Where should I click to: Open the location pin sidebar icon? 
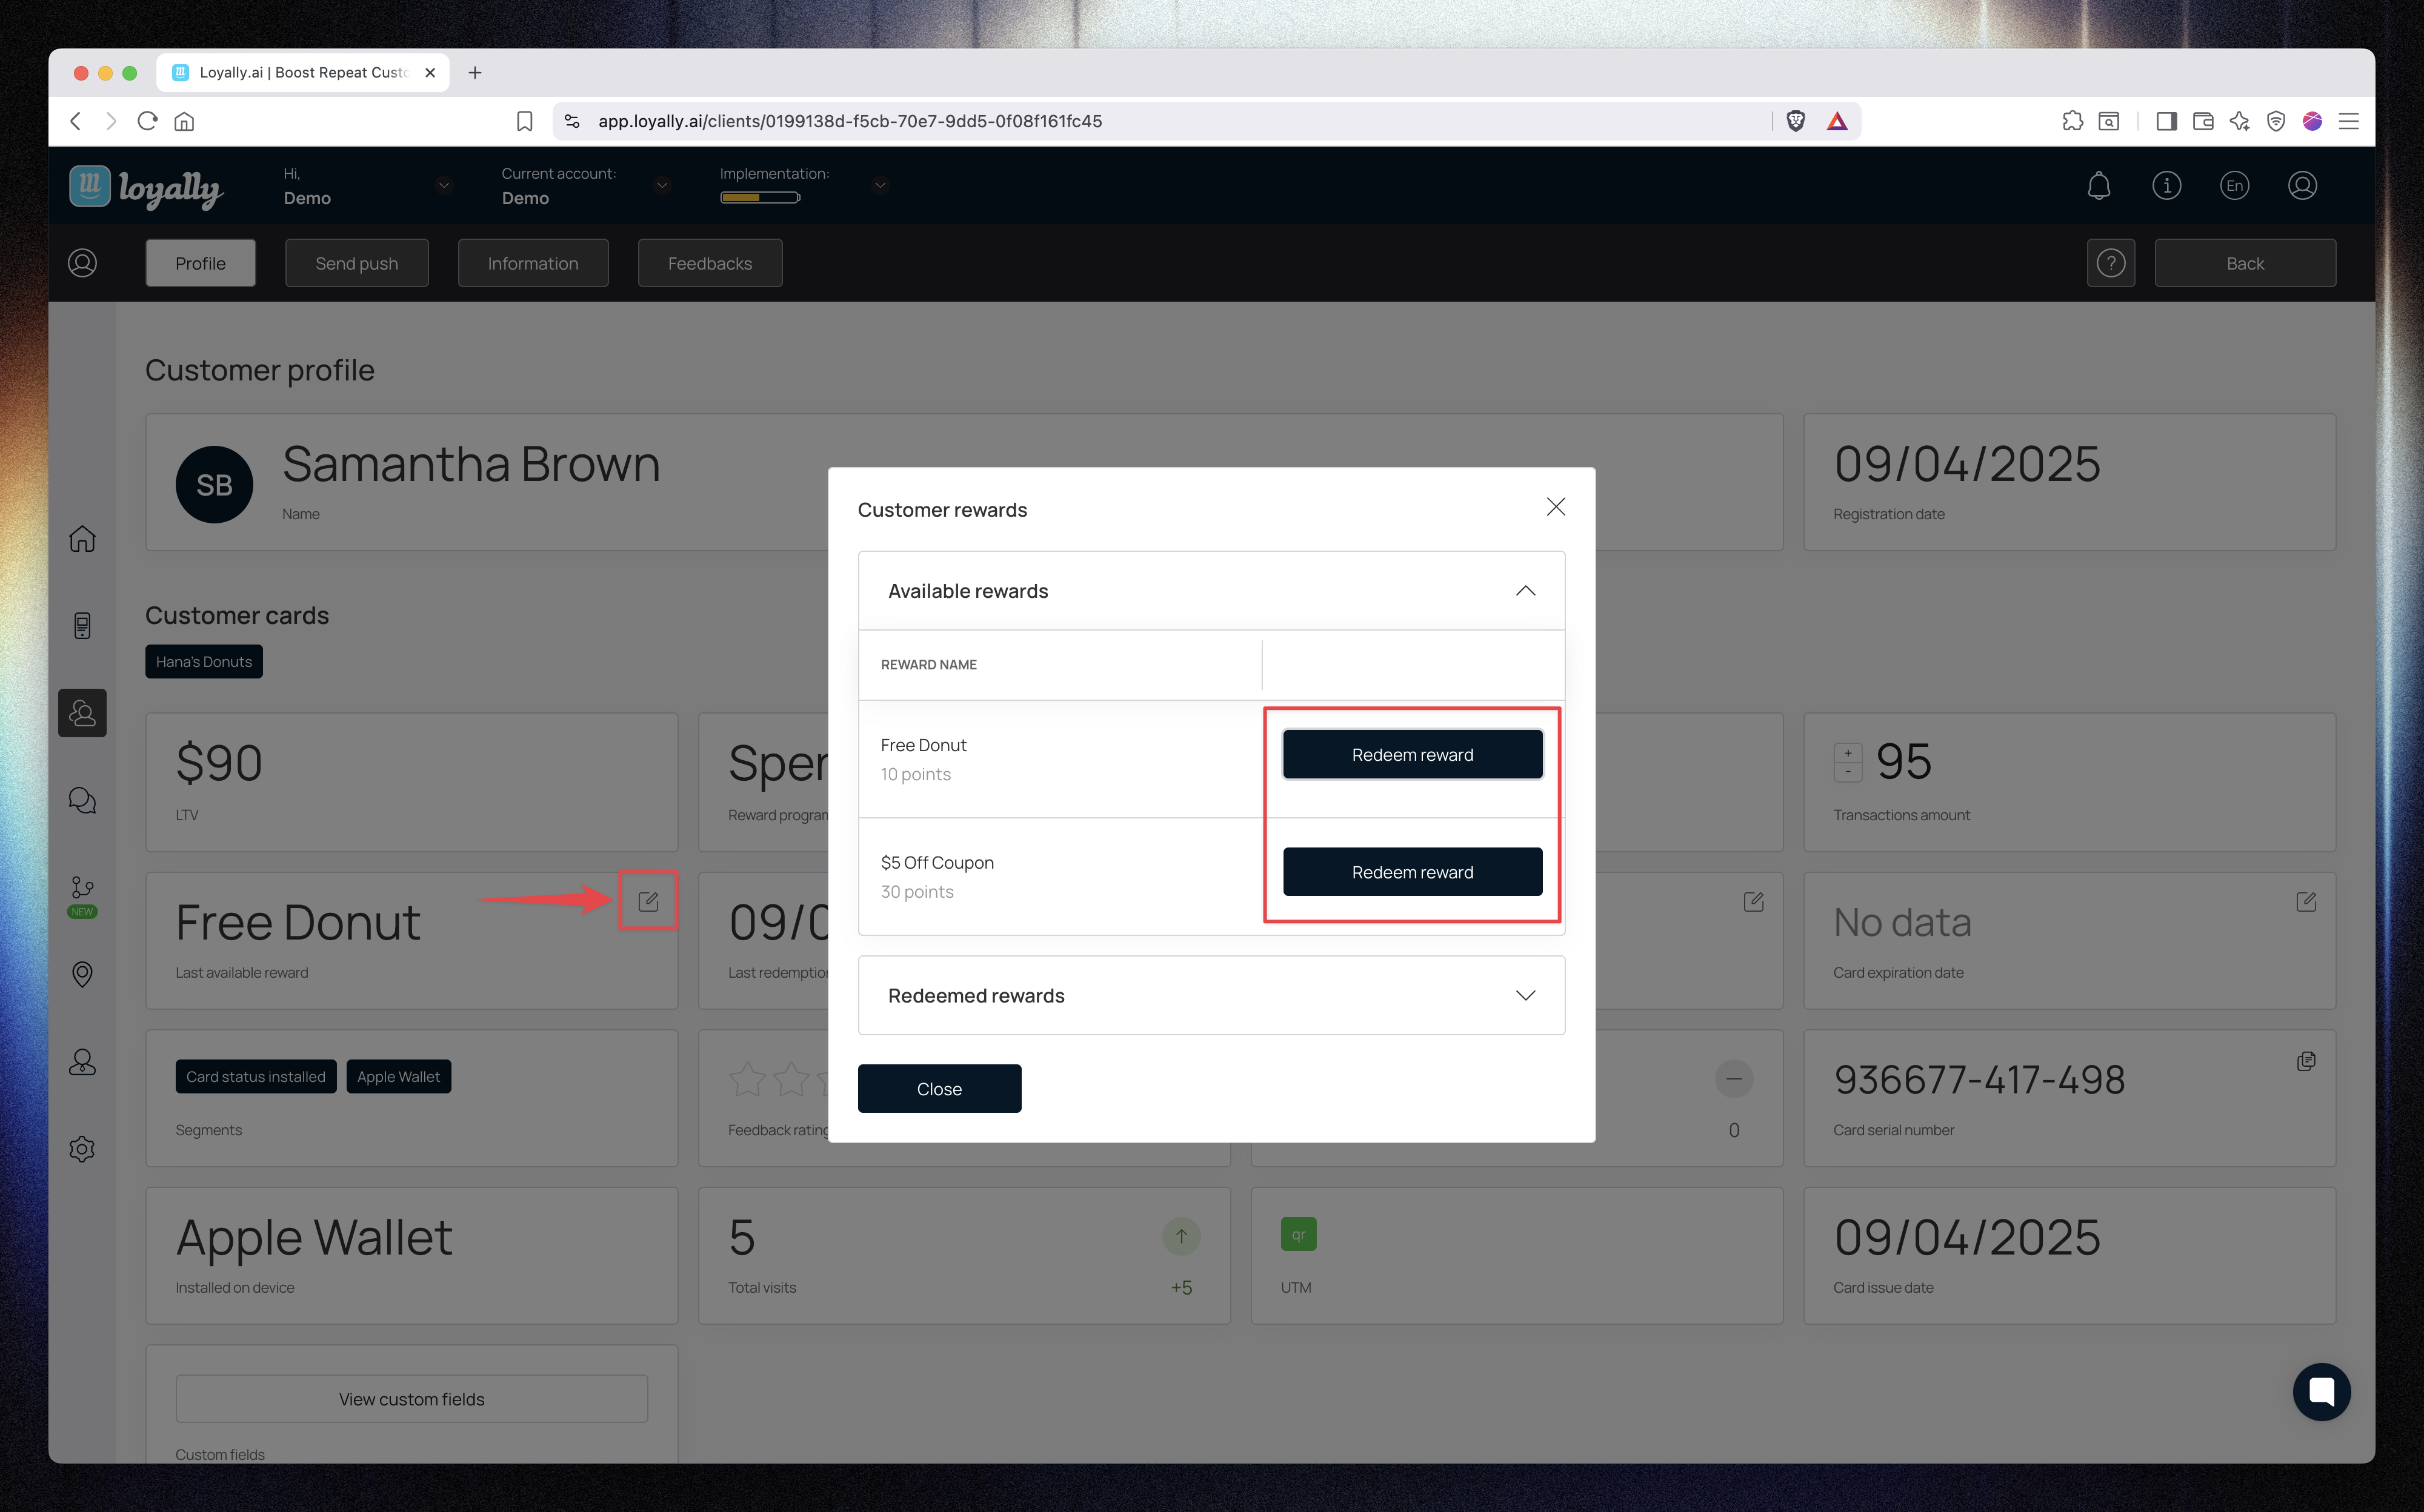(x=82, y=974)
